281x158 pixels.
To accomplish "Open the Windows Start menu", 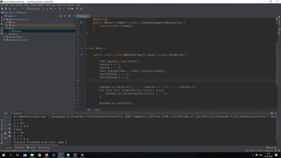I will [x=3, y=155].
